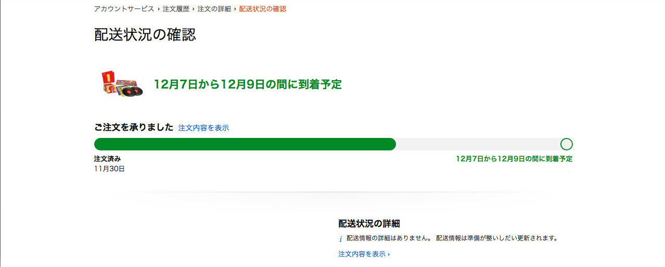Click the end circle of the delivery progress bar

[566, 144]
